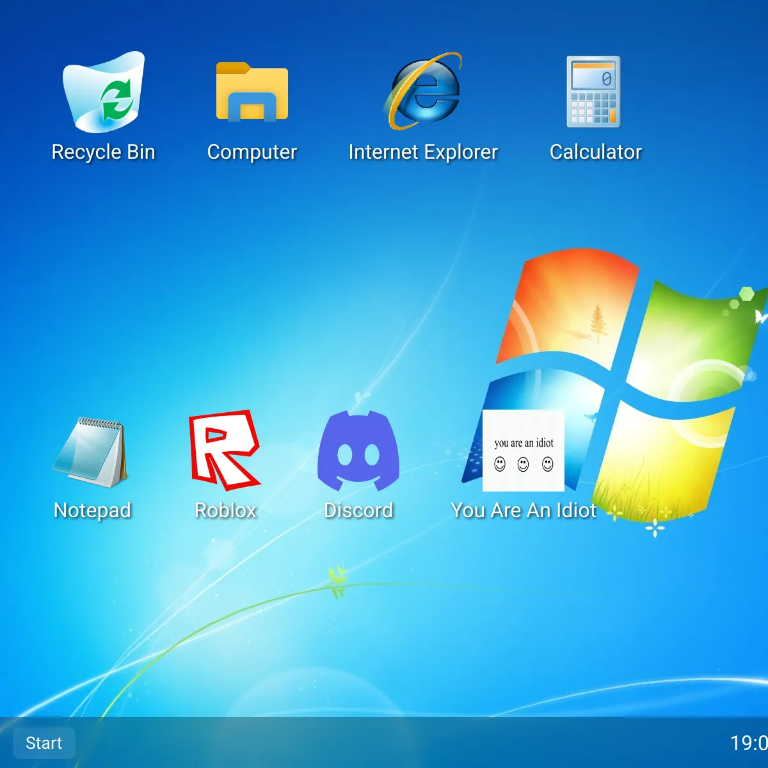Click the red Roblox R icon
The width and height of the screenshot is (768, 768).
click(x=224, y=451)
